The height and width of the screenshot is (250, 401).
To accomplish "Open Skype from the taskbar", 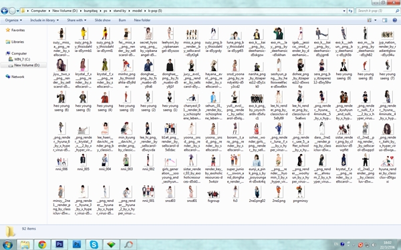I will (x=94, y=245).
